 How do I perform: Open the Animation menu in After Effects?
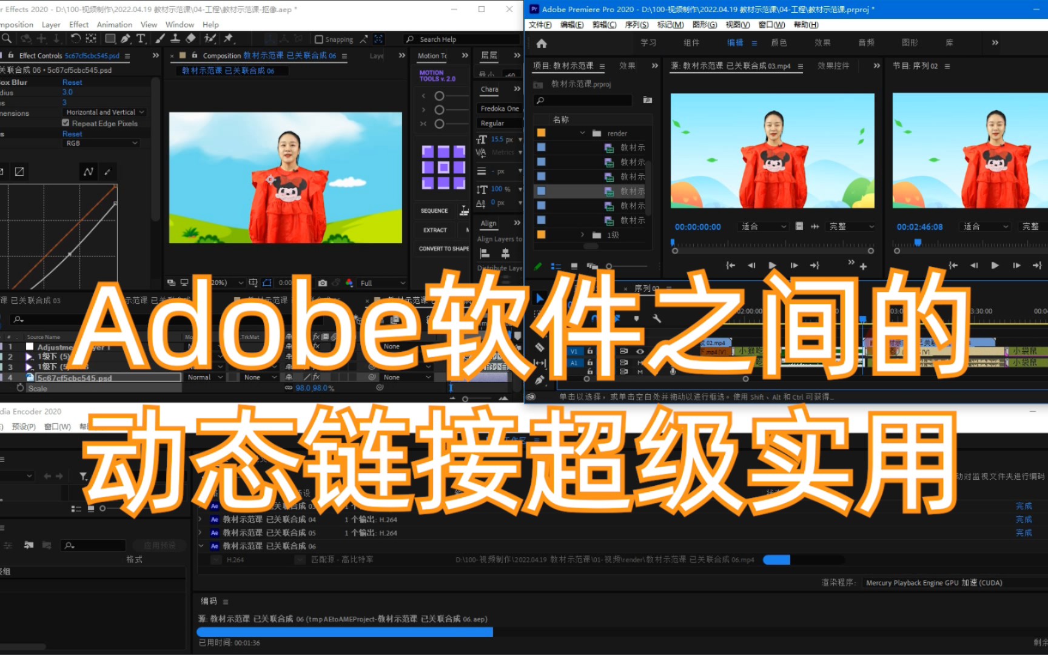(115, 25)
